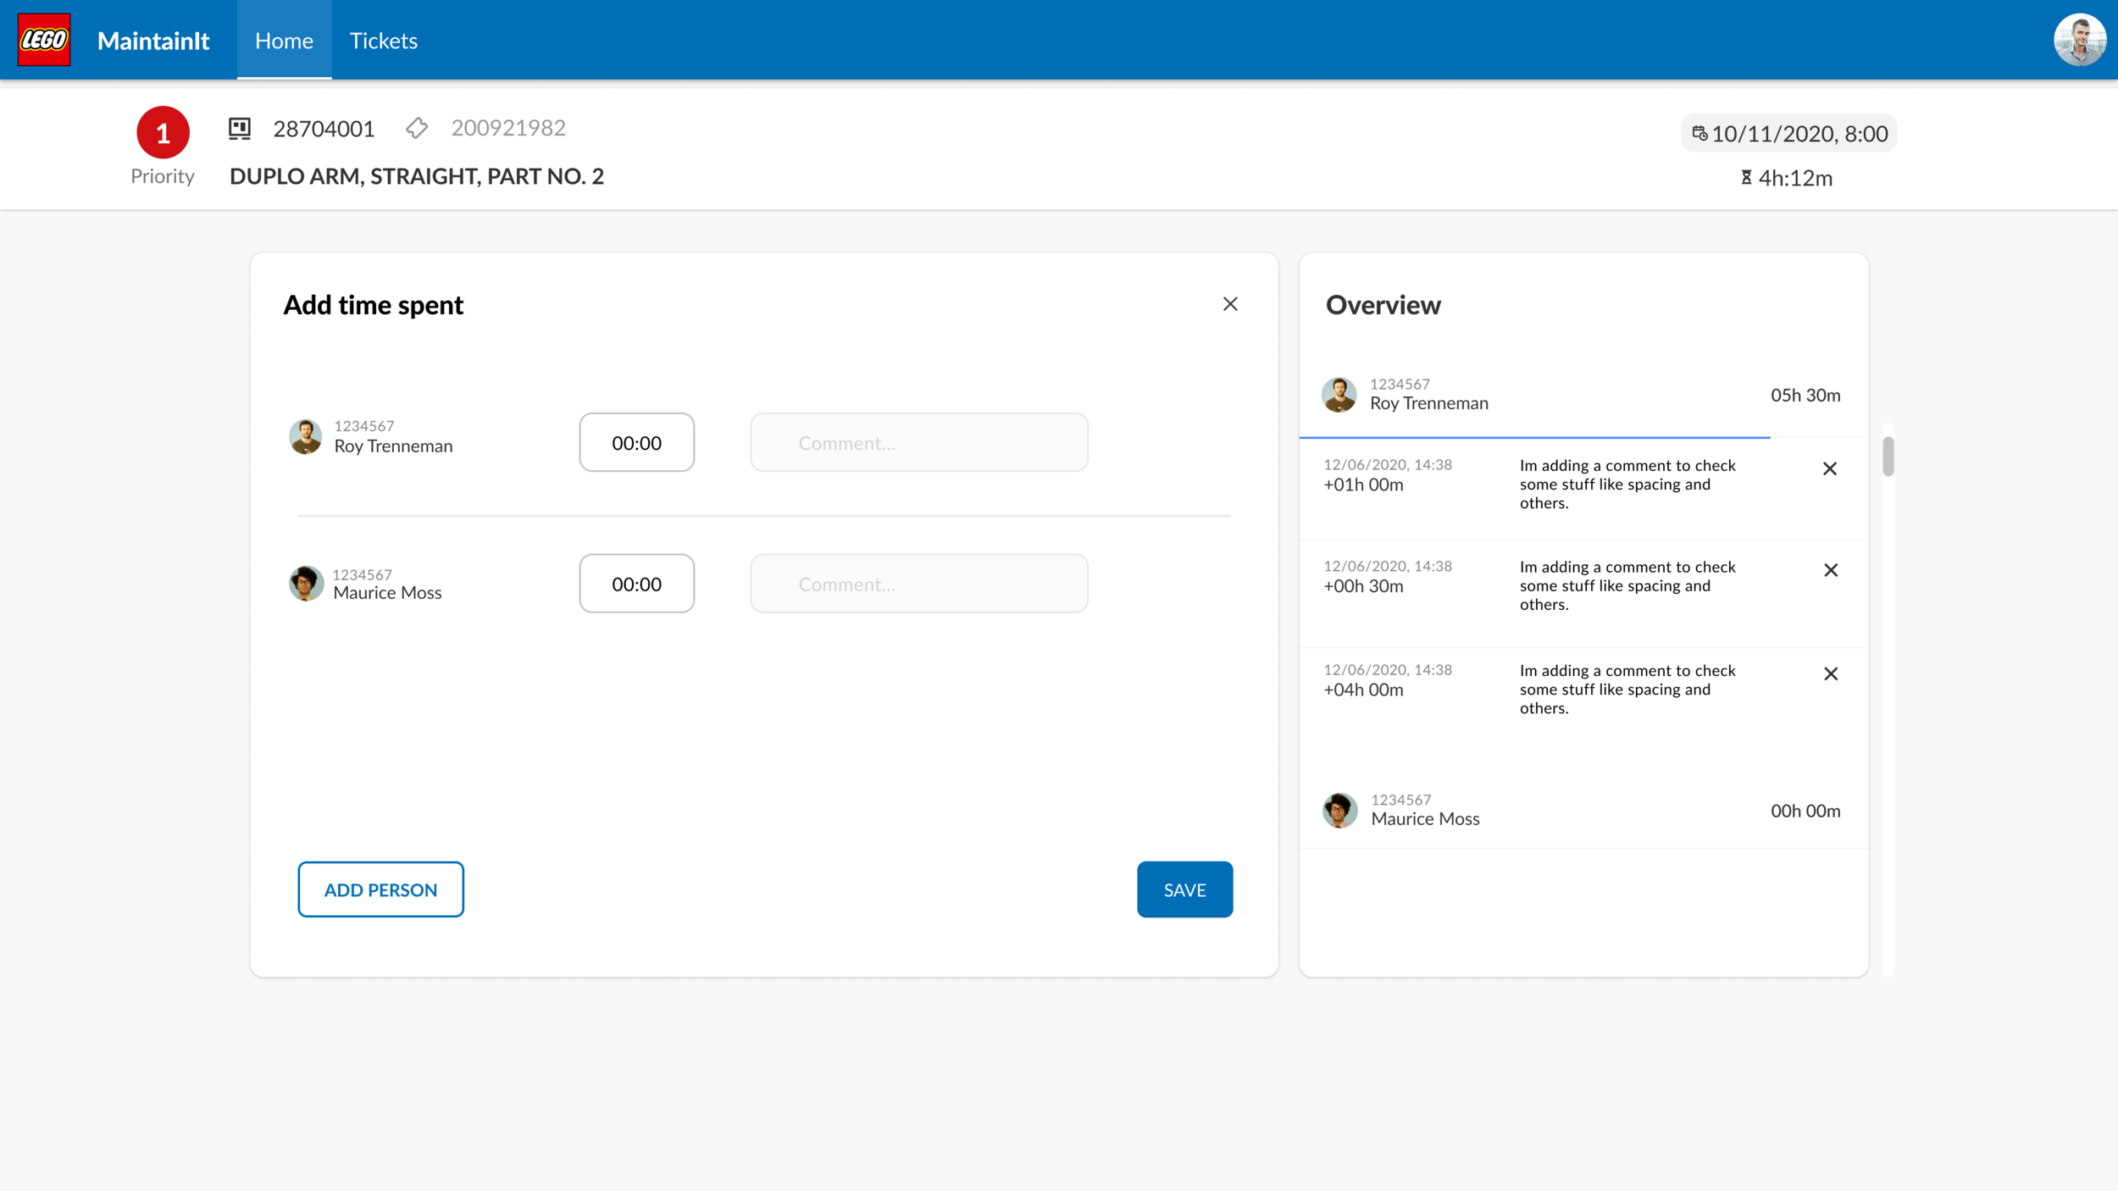Click the calendar icon next to 10/11/2020
Image resolution: width=2118 pixels, height=1191 pixels.
1699,133
